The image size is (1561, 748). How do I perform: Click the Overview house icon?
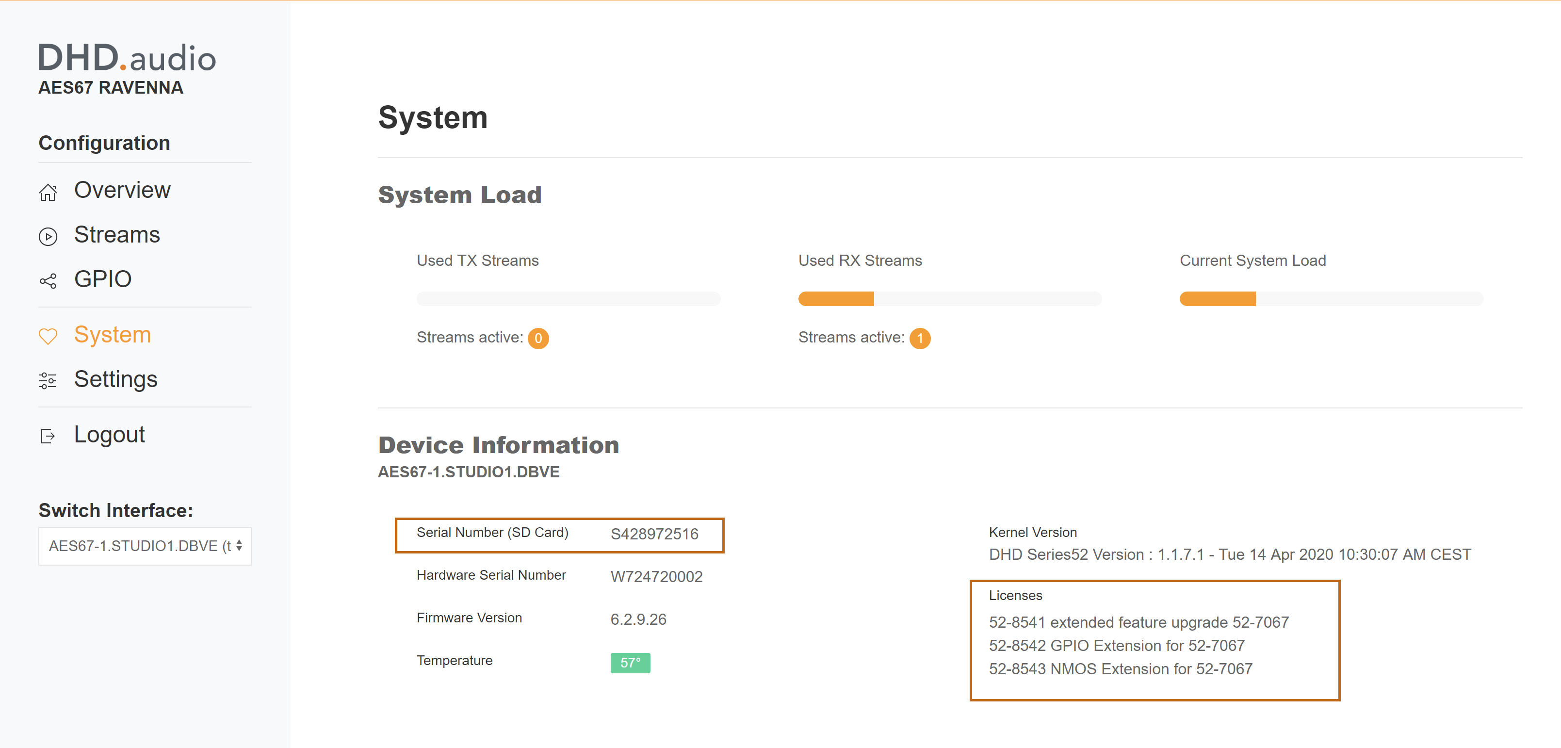[48, 192]
